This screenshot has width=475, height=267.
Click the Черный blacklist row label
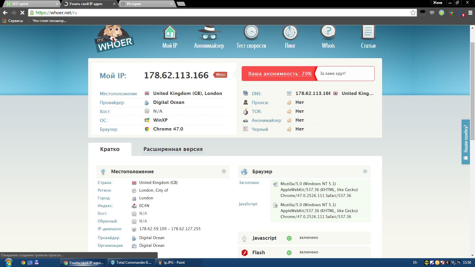click(x=260, y=129)
